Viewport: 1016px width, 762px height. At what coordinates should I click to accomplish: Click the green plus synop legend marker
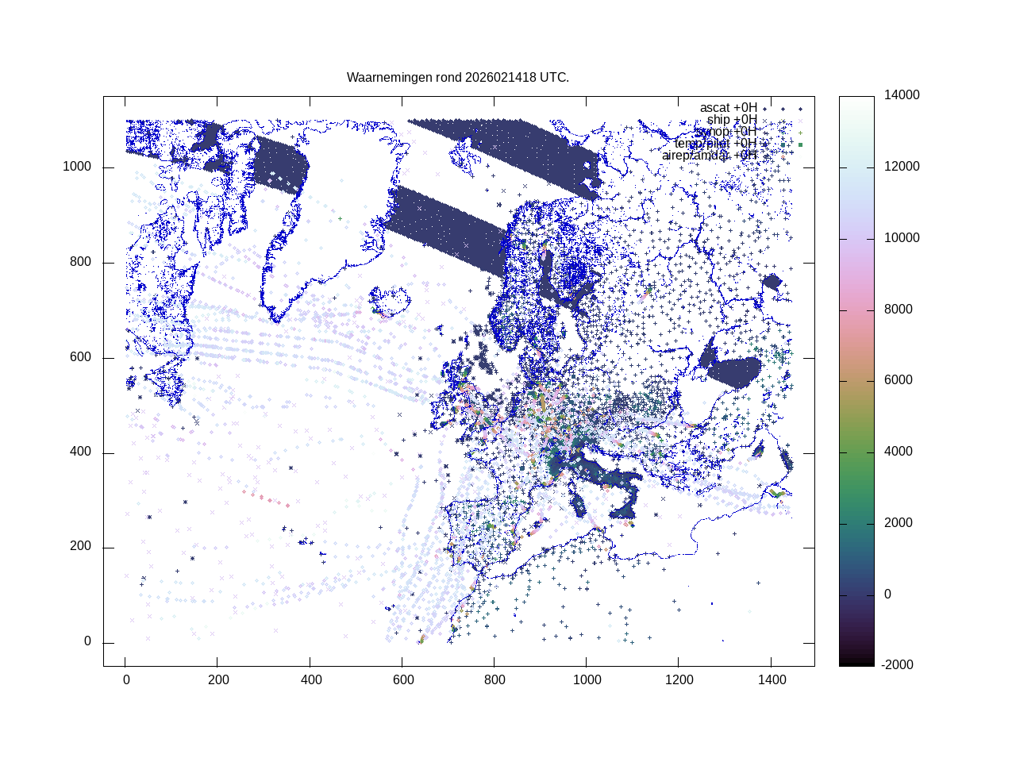(800, 133)
